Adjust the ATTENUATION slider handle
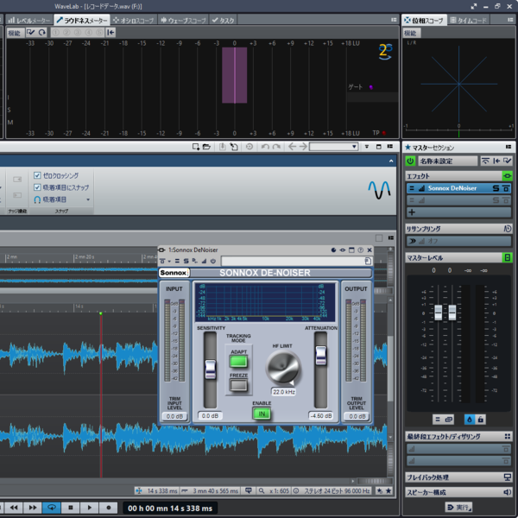The width and height of the screenshot is (518, 518). coord(321,356)
